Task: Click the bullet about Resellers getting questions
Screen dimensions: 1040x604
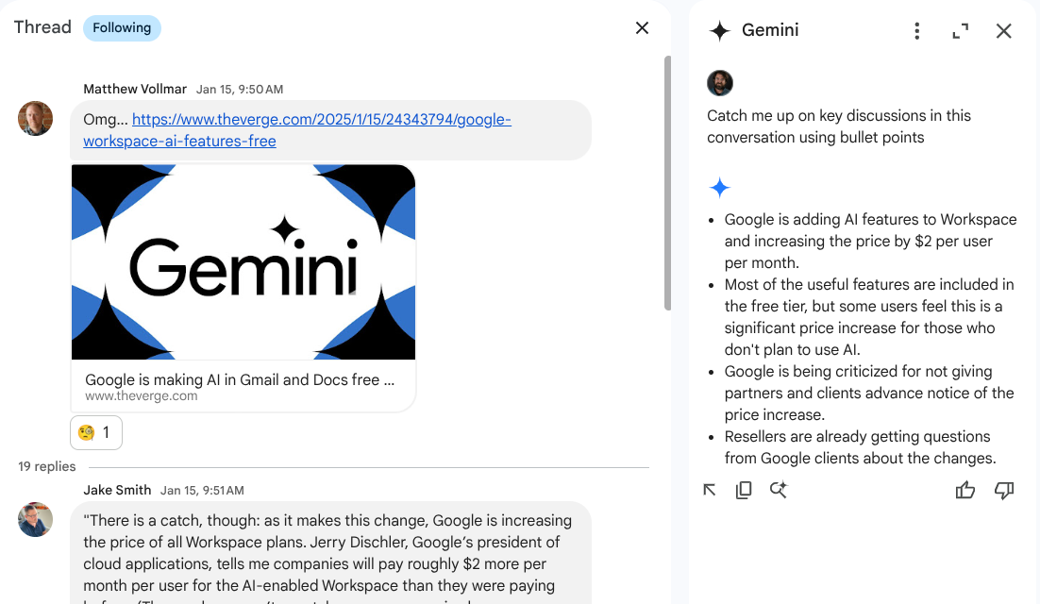Action: click(x=861, y=447)
